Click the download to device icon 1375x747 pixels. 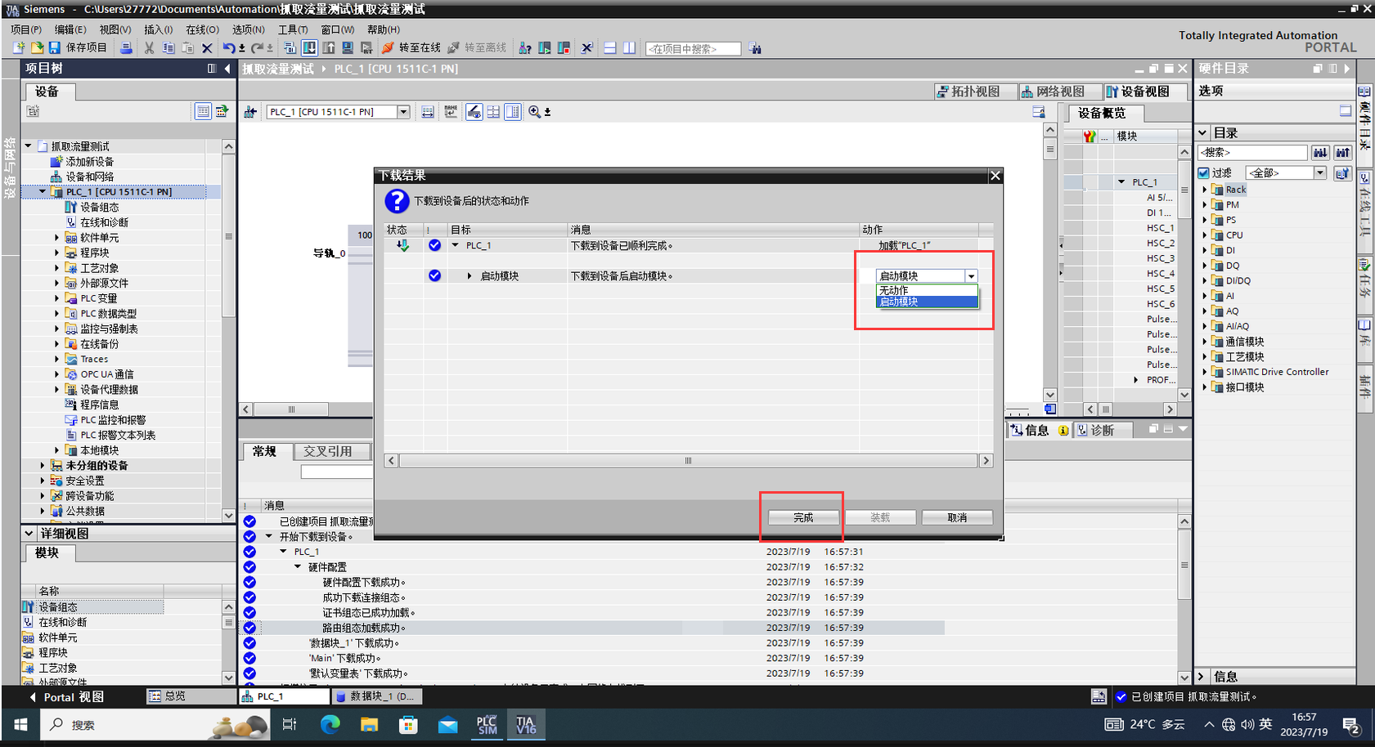coord(309,48)
